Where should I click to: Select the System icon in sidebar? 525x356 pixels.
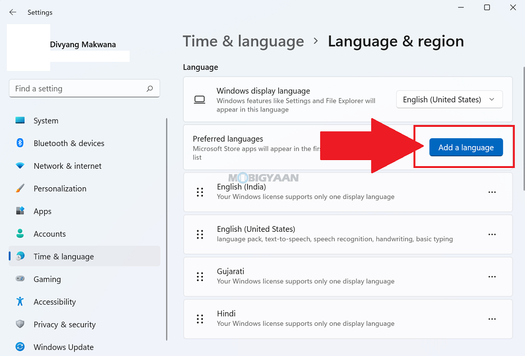click(20, 120)
